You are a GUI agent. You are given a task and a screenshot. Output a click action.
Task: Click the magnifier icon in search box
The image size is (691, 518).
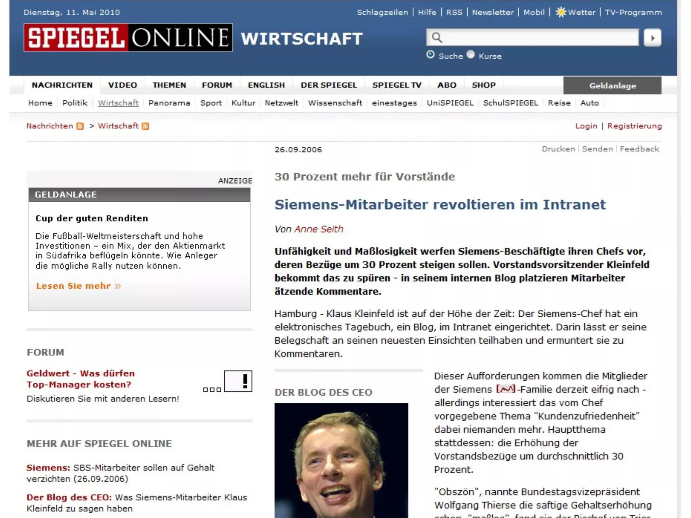(x=437, y=37)
